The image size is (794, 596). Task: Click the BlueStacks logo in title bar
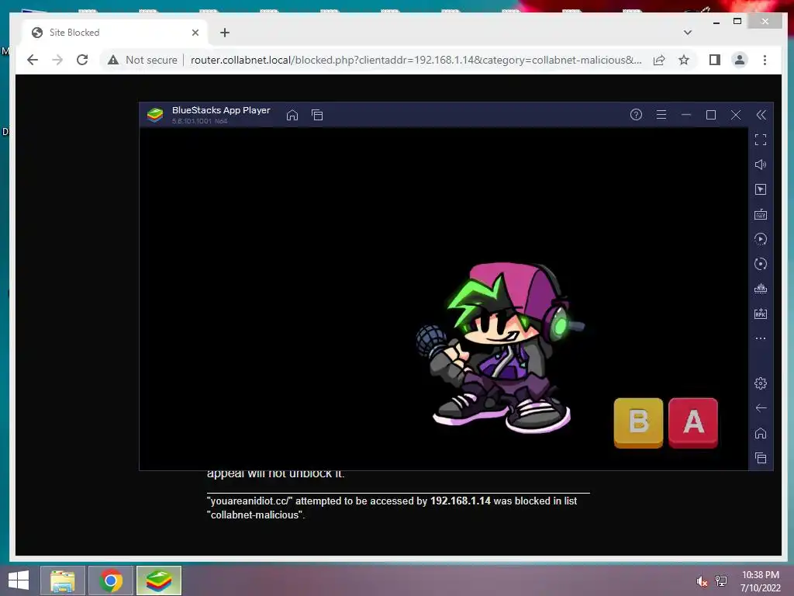tap(155, 115)
